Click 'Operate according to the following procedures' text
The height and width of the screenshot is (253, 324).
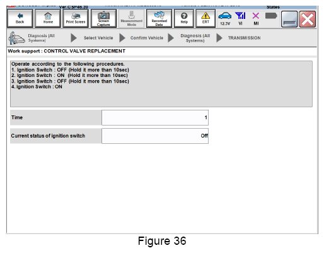(x=68, y=64)
